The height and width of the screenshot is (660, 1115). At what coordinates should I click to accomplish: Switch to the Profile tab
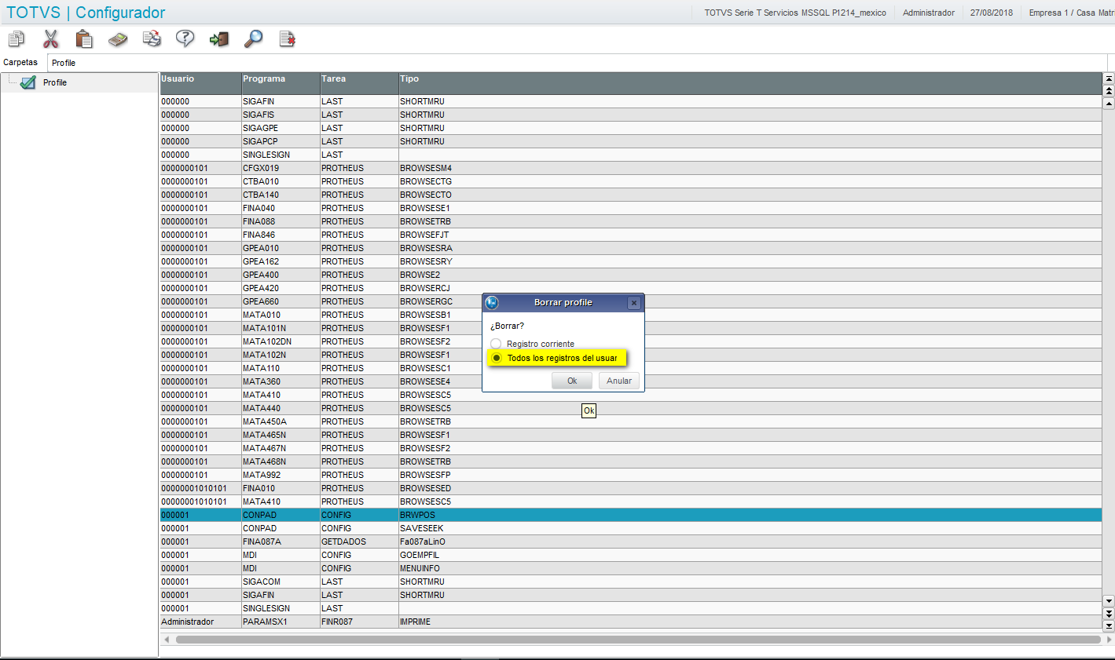[x=64, y=63]
